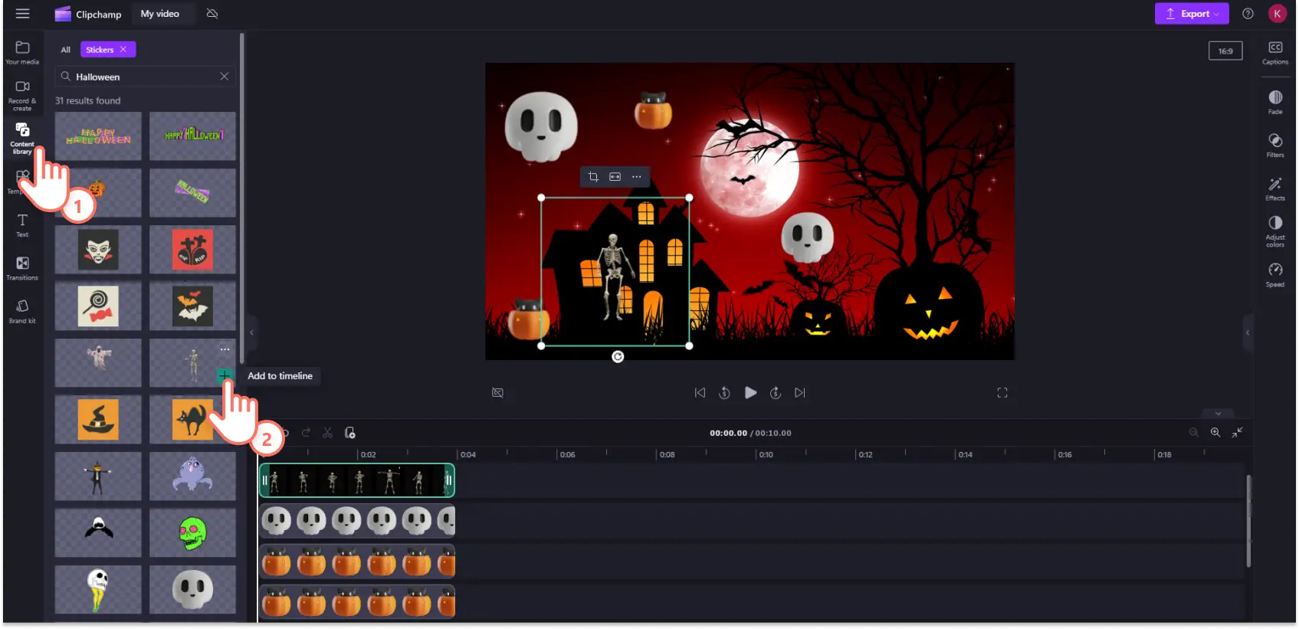Screen dimensions: 1299x629
Task: Click the 00:00.00 current timecode
Action: coord(728,433)
